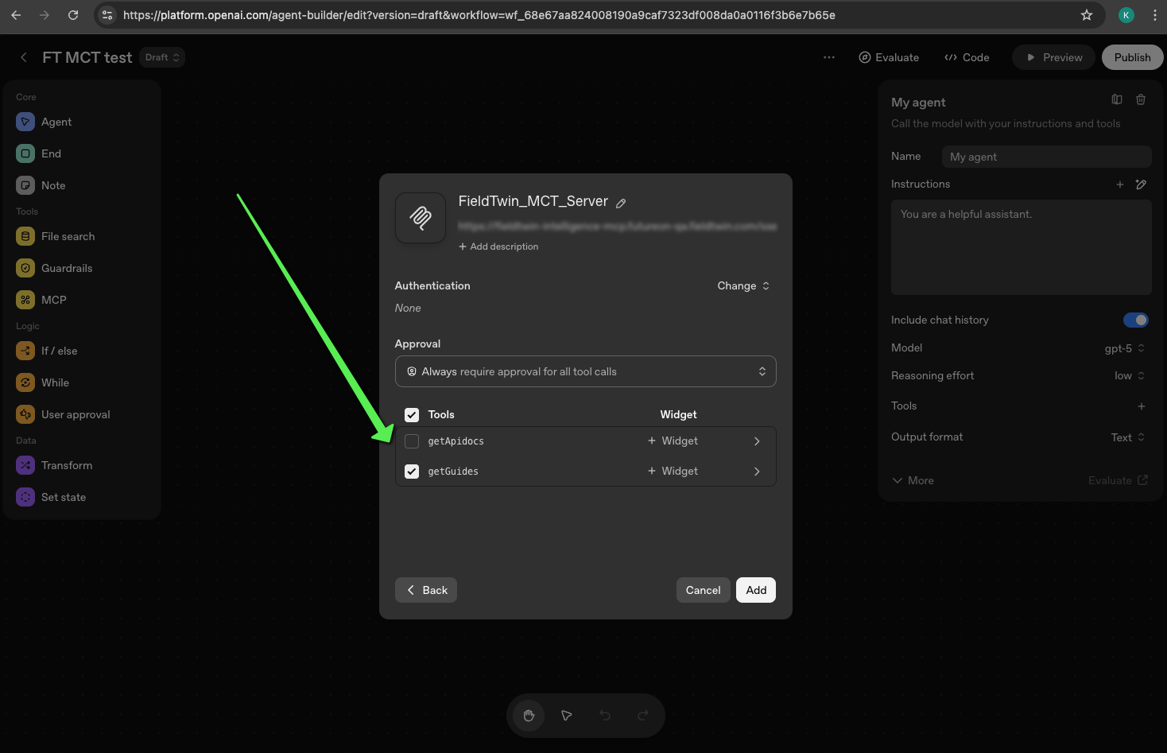Cancel the MCP server dialog
The width and height of the screenshot is (1167, 753).
pyautogui.click(x=703, y=590)
